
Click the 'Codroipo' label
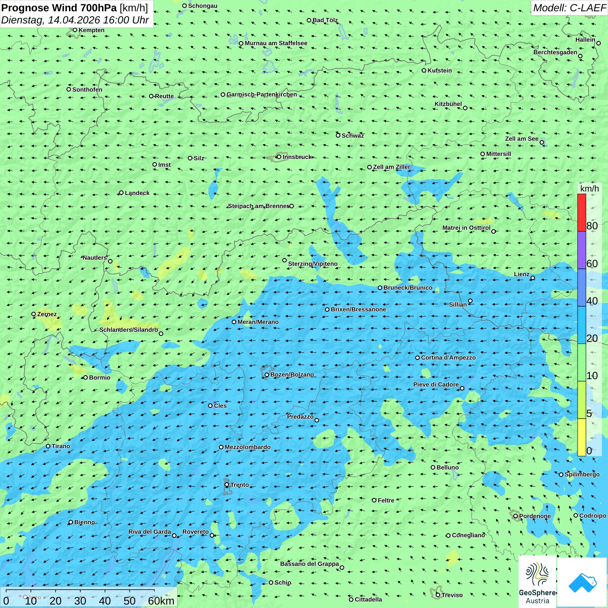point(593,515)
